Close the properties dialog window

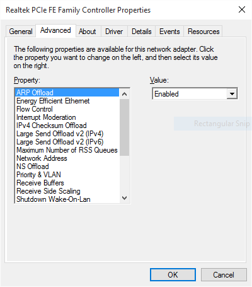[x=242, y=9]
